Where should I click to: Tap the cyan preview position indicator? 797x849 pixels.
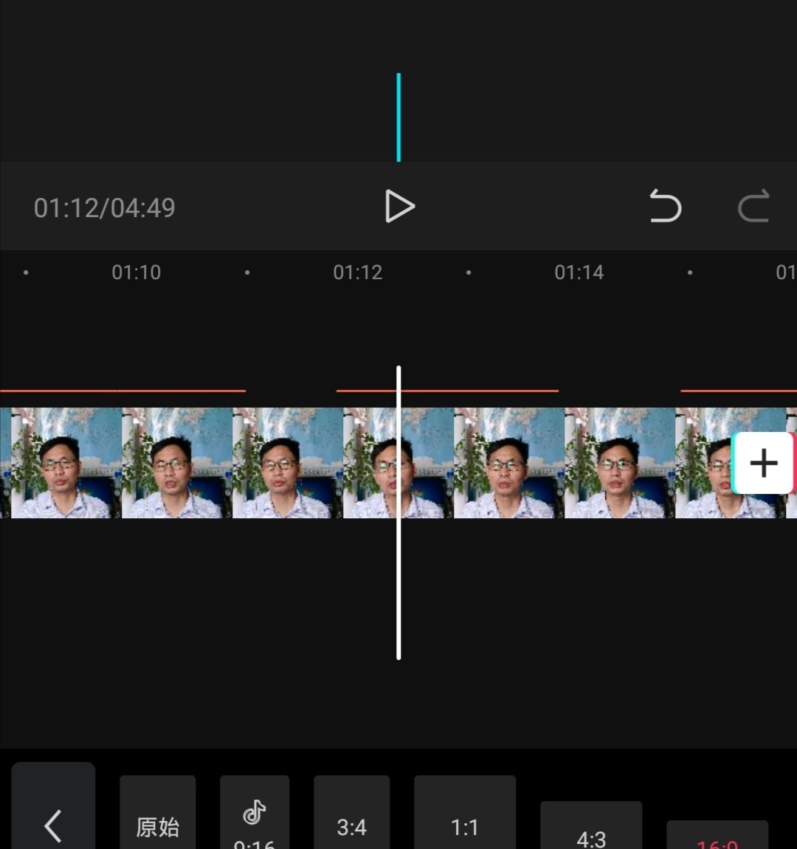[398, 117]
